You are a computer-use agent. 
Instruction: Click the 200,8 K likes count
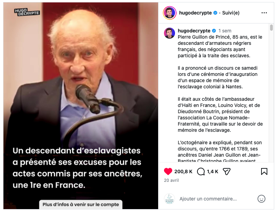pos(183,171)
